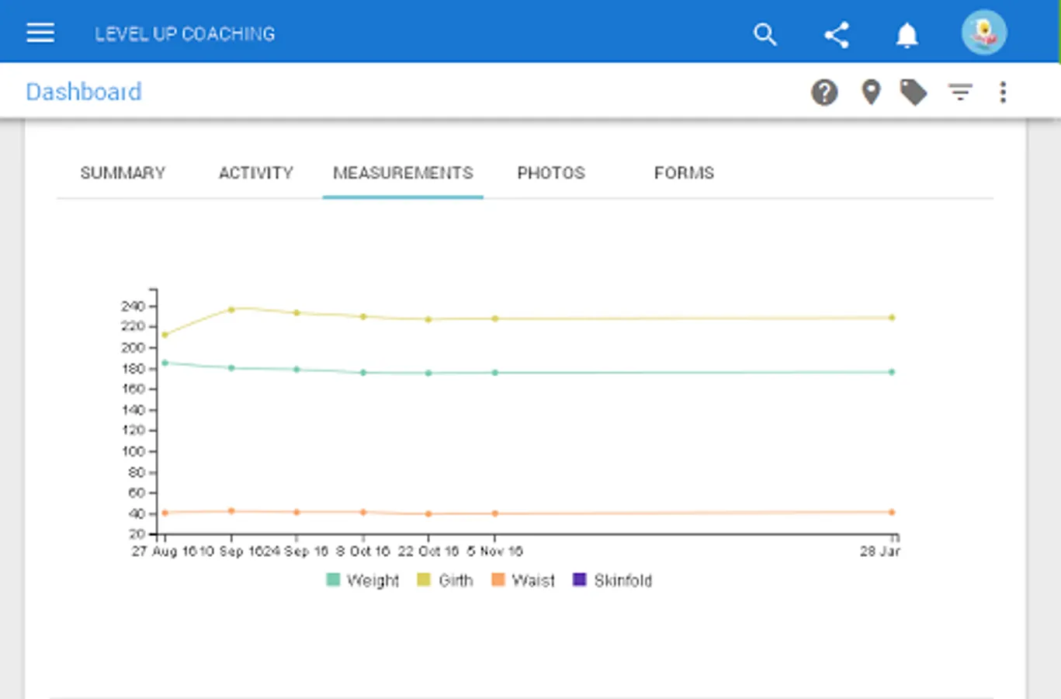Viewport: 1061px width, 699px height.
Task: Click the 240 value on the y-axis
Action: (133, 306)
